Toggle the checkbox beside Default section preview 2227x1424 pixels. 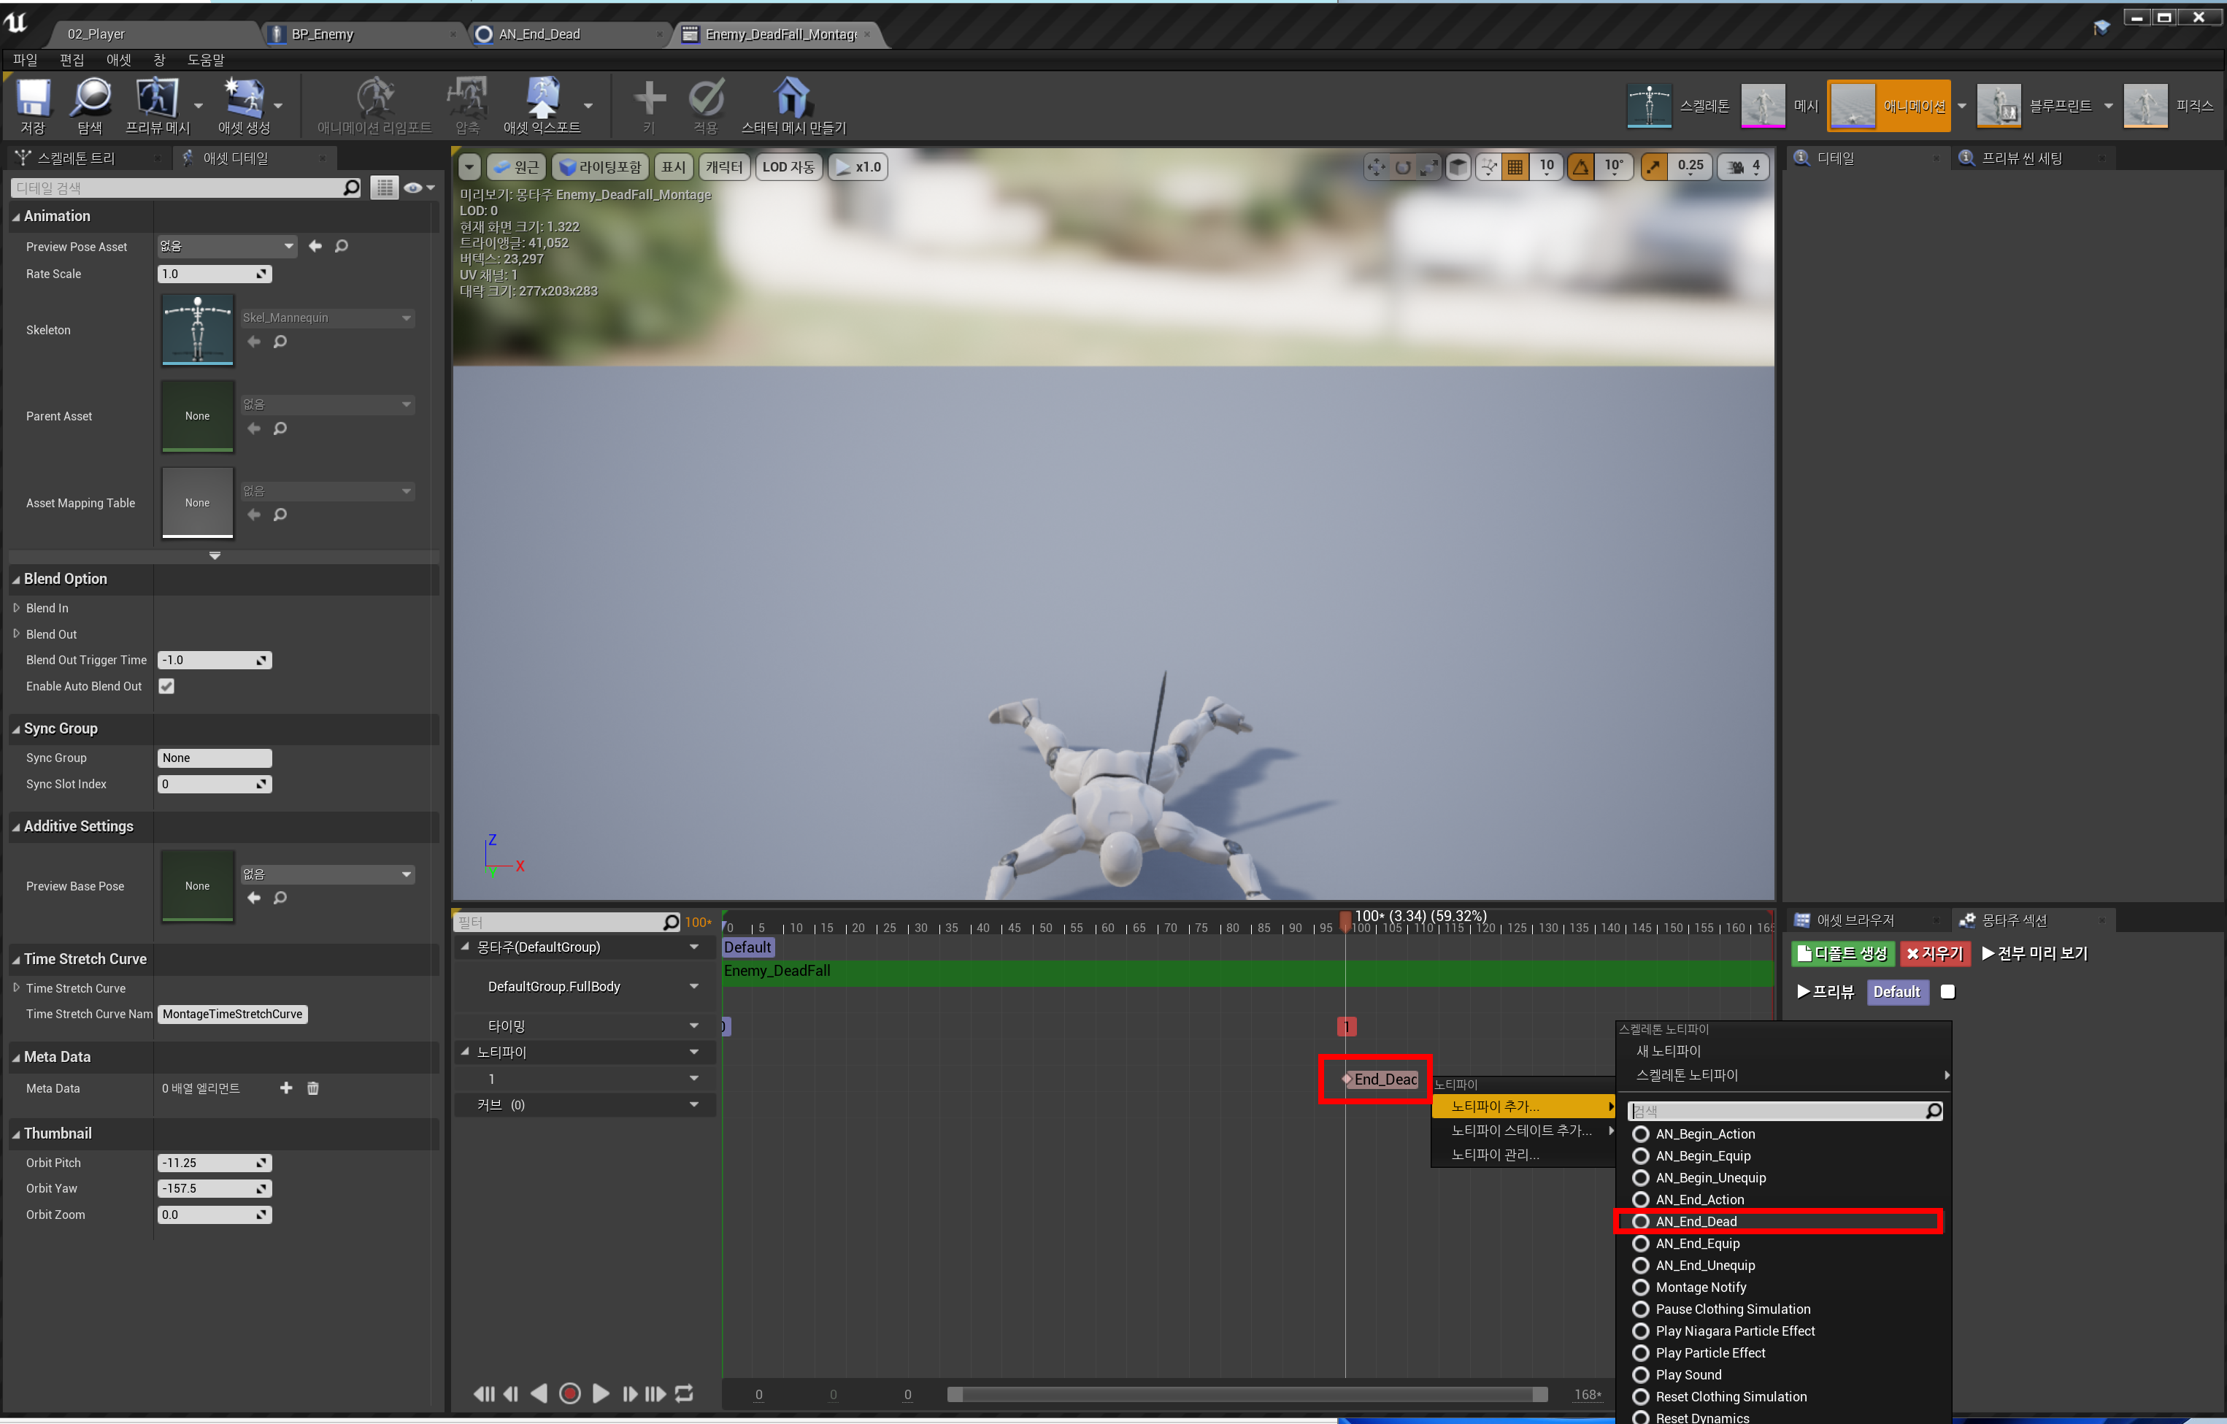[x=1947, y=991]
